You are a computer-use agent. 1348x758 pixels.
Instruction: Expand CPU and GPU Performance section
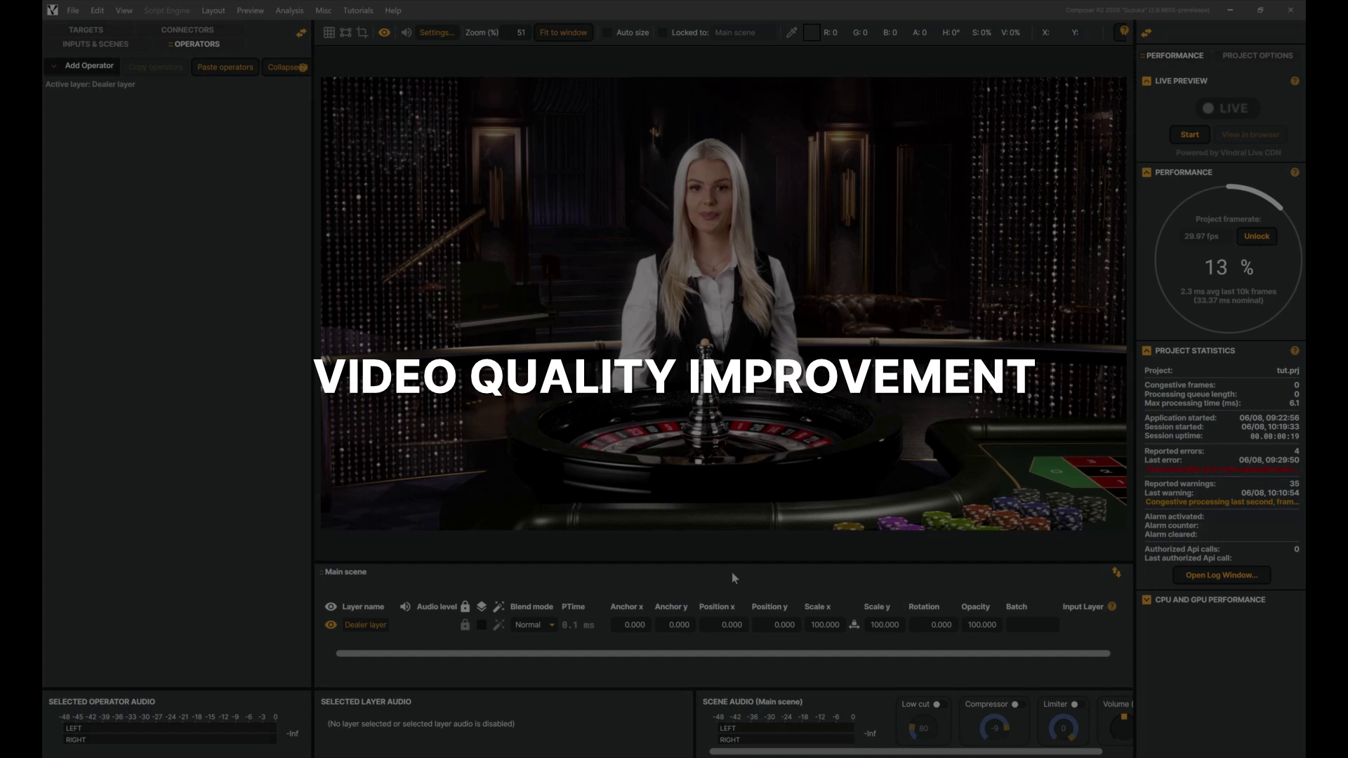pyautogui.click(x=1147, y=599)
